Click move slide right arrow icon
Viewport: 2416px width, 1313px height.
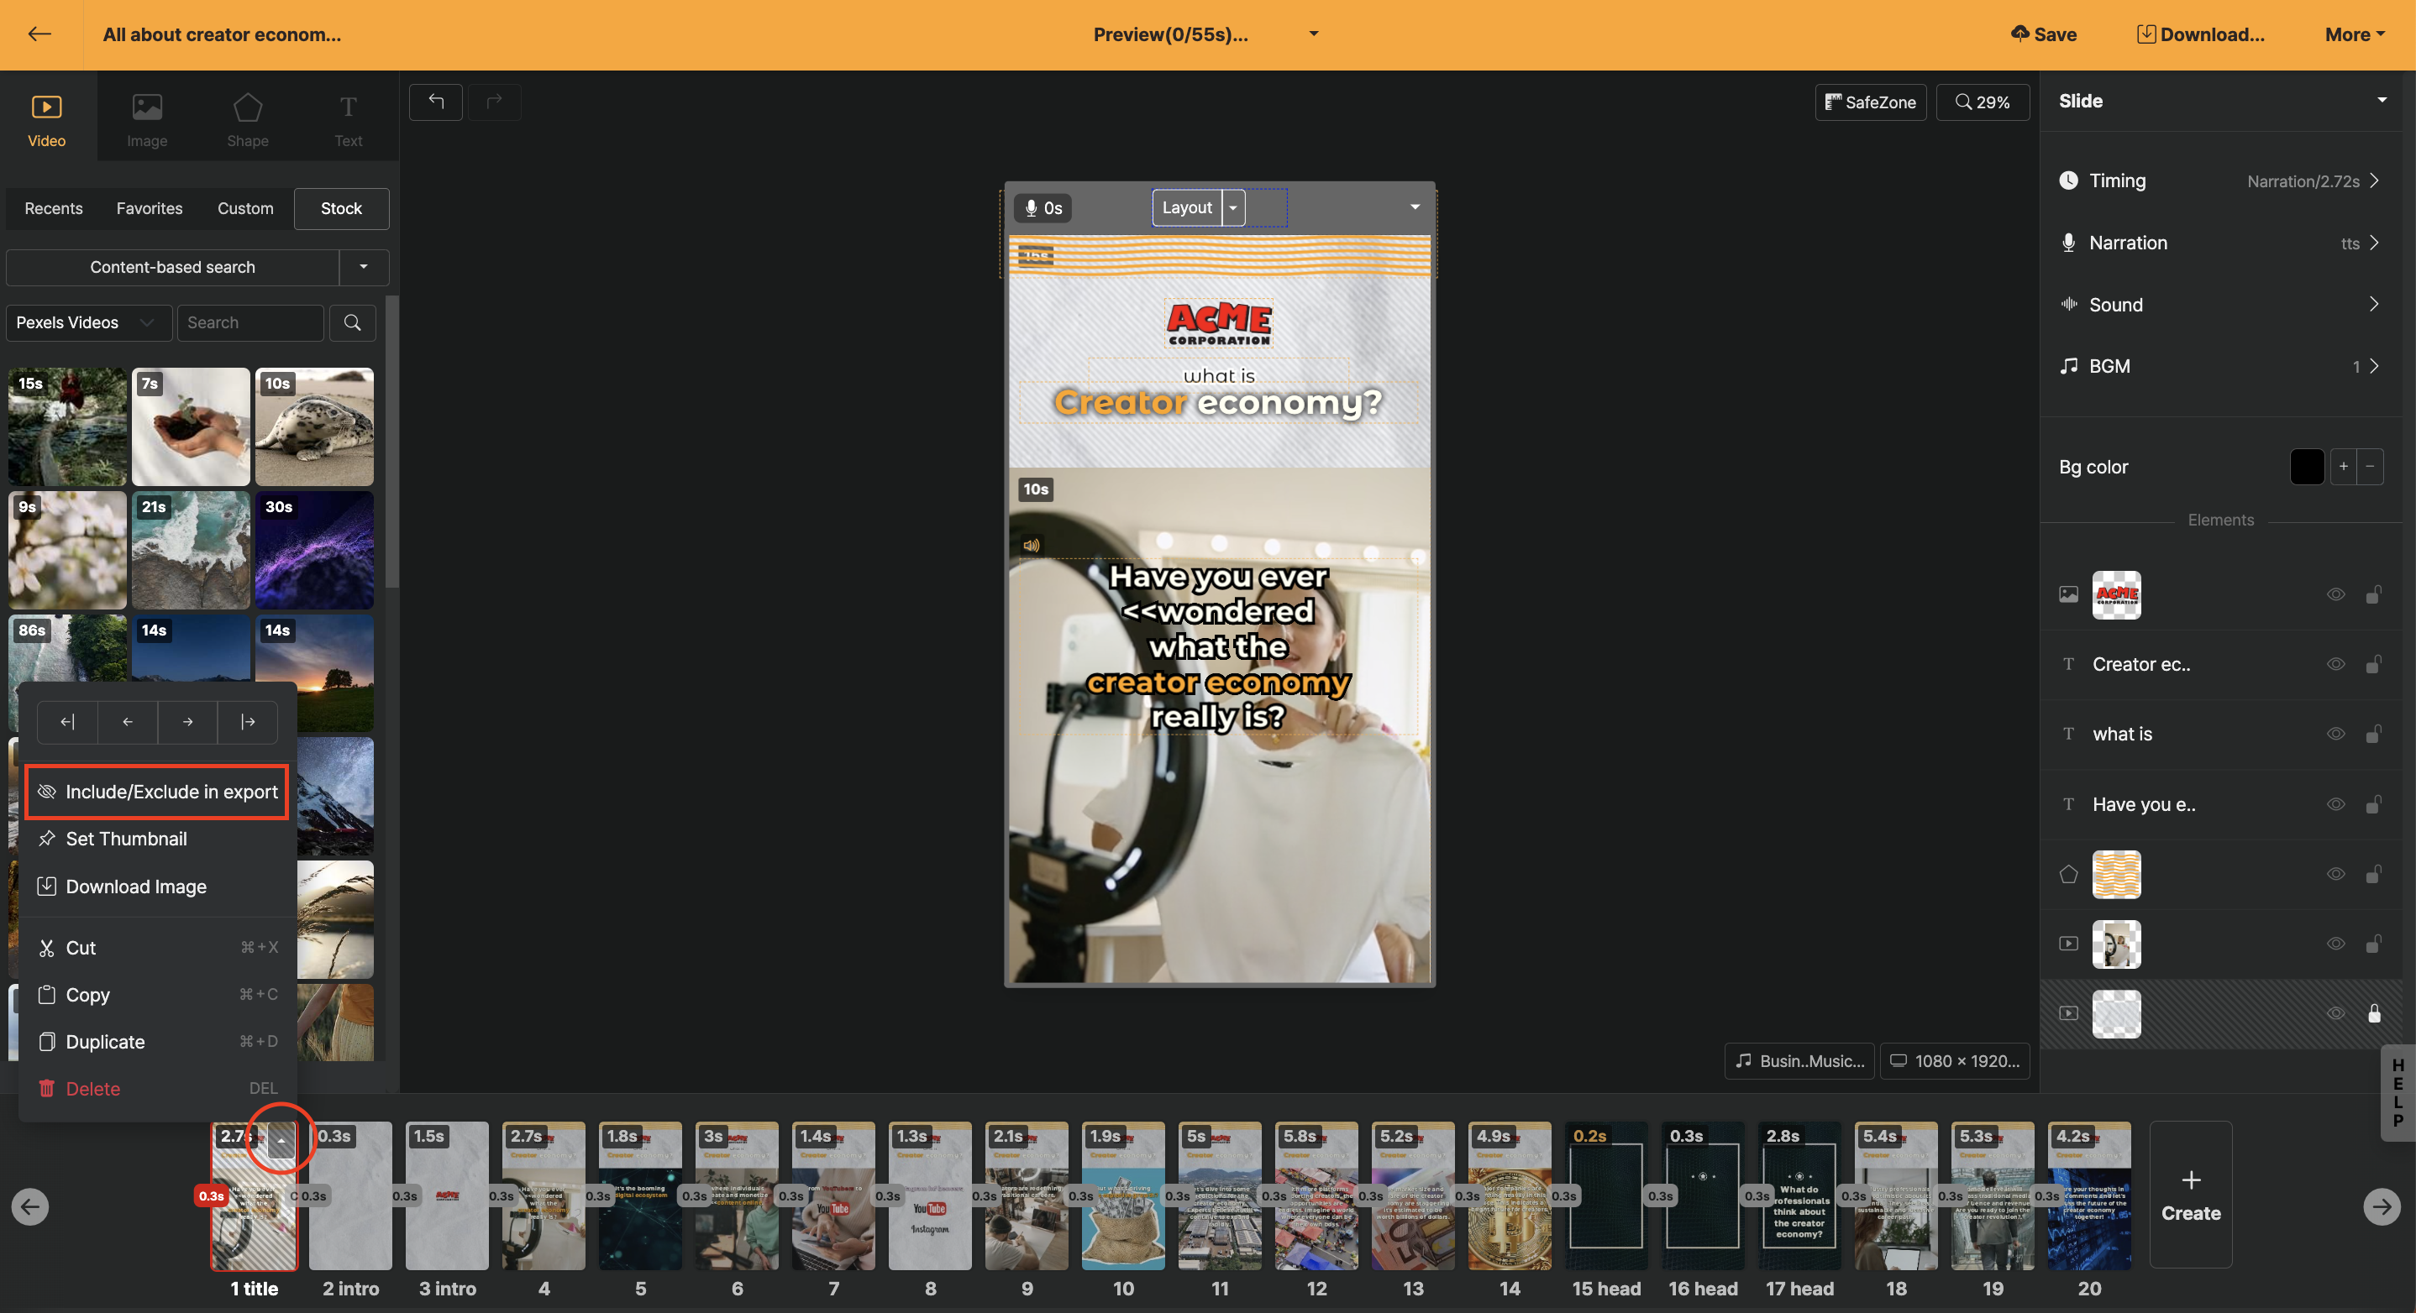pos(187,722)
